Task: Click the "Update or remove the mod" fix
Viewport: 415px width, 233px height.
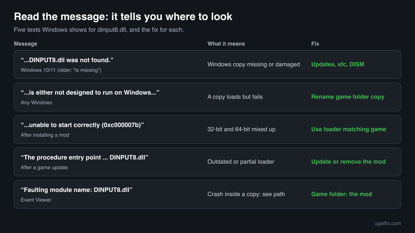Action: [x=349, y=162]
